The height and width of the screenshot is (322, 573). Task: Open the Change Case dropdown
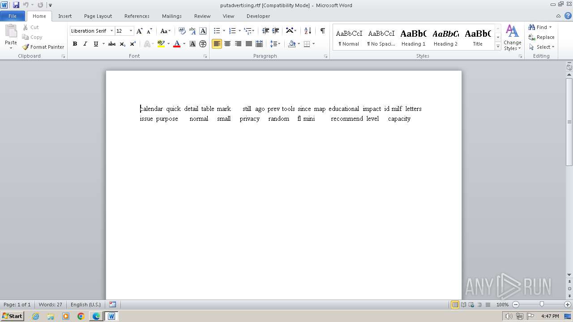[x=165, y=31]
